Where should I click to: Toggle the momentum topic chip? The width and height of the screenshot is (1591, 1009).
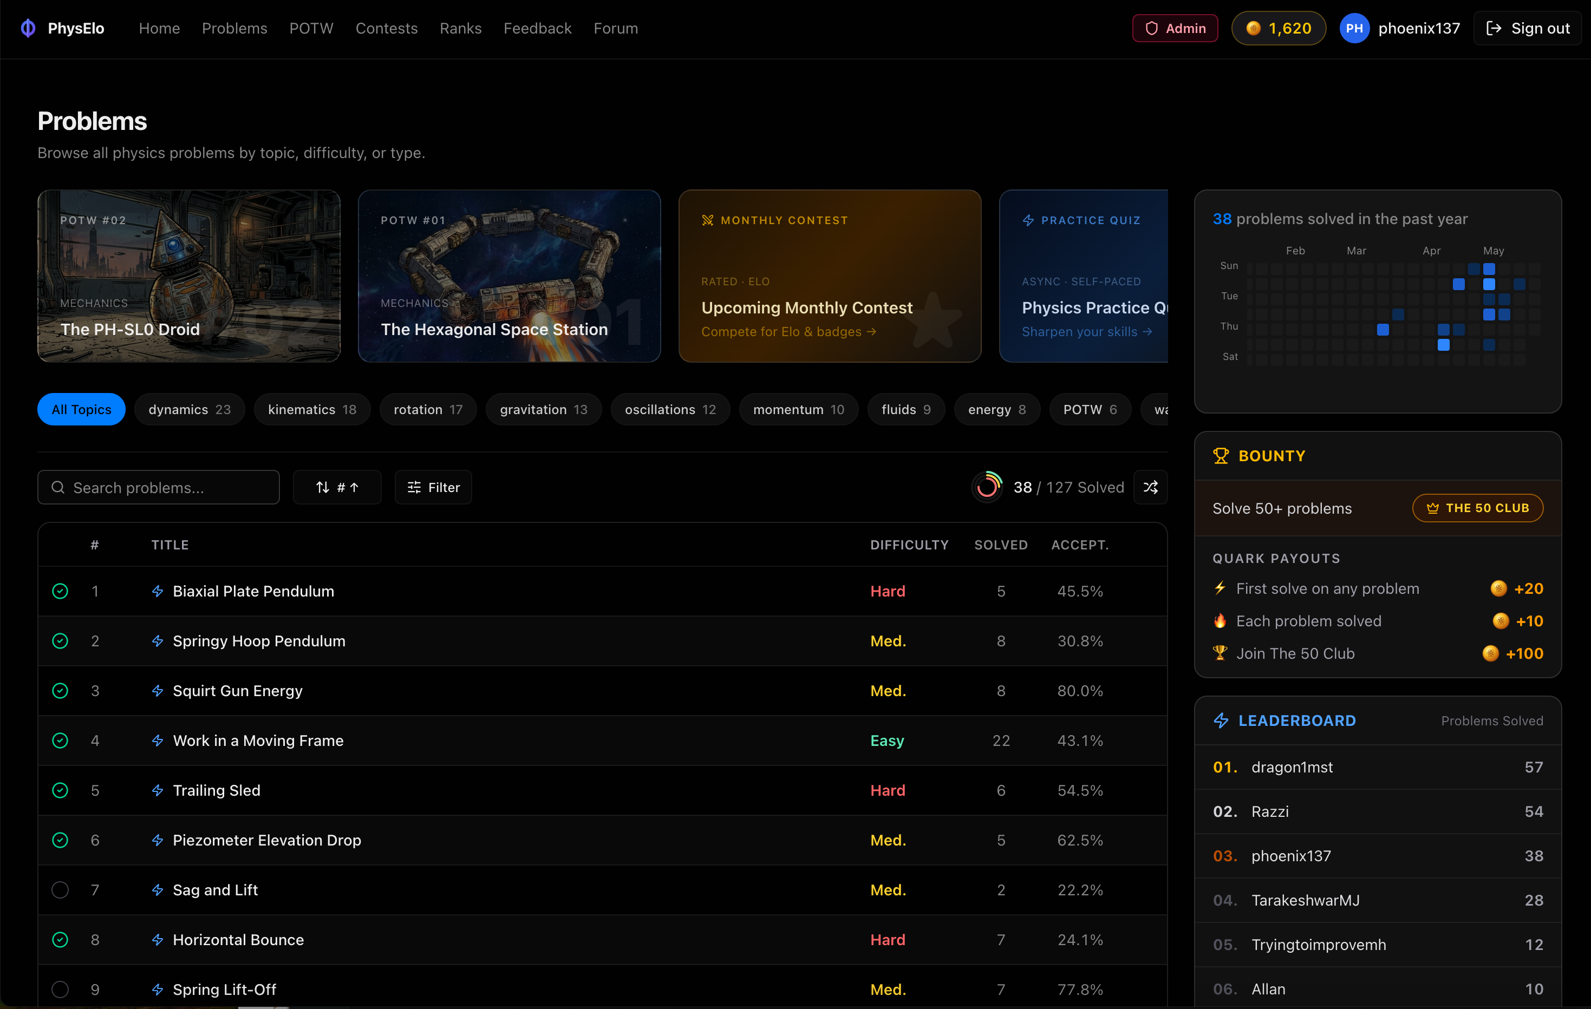point(798,409)
